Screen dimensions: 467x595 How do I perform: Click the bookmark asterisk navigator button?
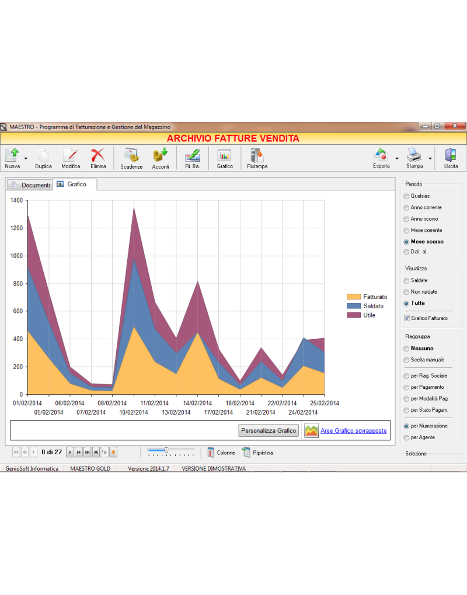(96, 452)
